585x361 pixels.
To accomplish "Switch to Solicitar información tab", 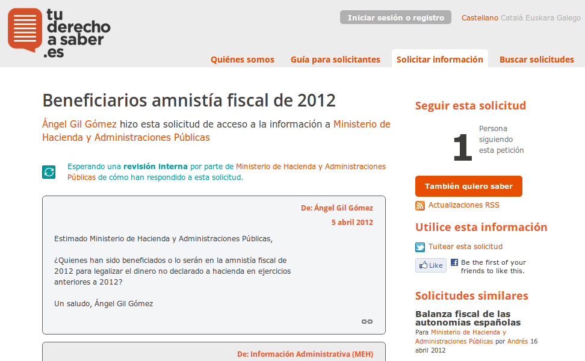I will [439, 60].
